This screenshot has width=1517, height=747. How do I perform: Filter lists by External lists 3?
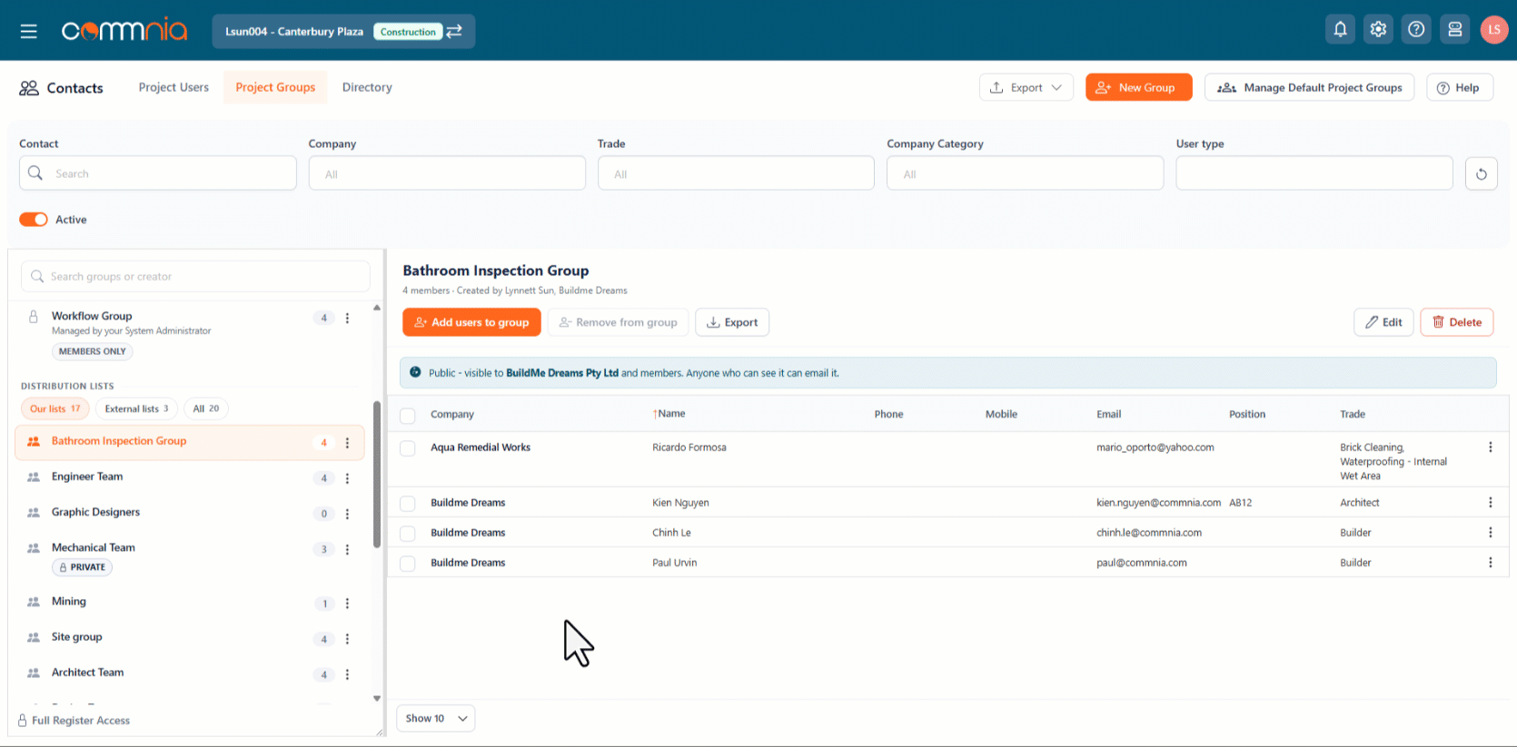click(x=136, y=408)
